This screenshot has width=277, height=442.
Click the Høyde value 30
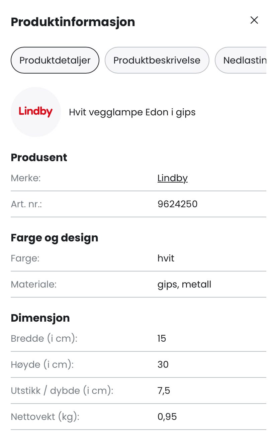click(163, 364)
